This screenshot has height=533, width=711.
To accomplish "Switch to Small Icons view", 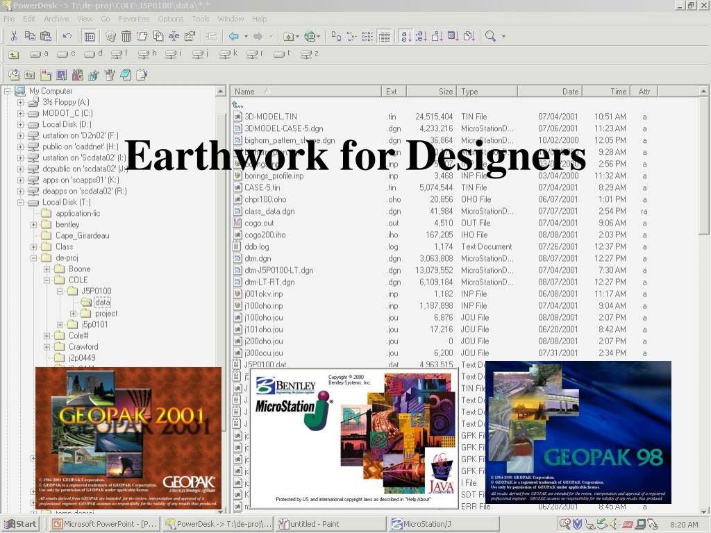I will coord(352,36).
